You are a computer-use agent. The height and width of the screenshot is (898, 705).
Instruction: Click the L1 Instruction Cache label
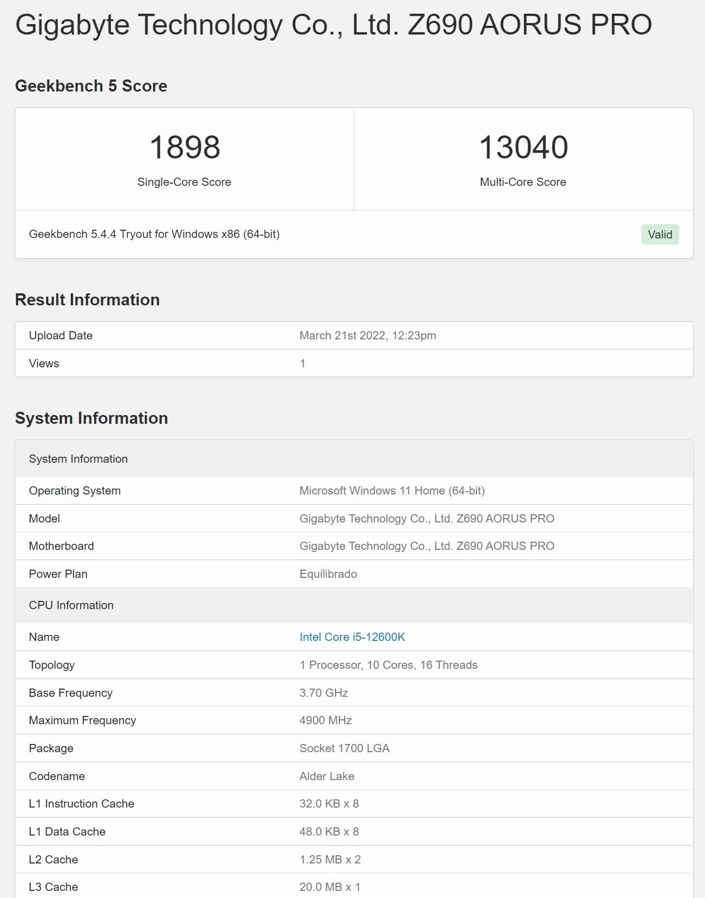pyautogui.click(x=82, y=804)
